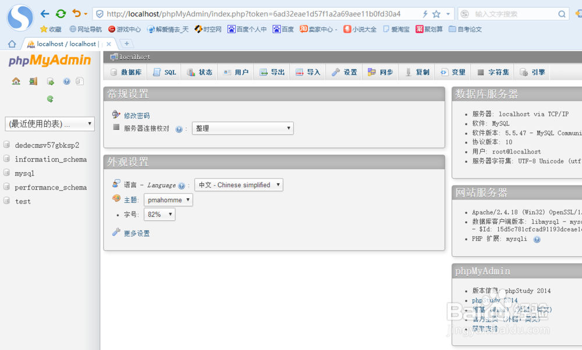Reload the navigation frame with green refresh icon
Image resolution: width=582 pixels, height=350 pixels.
click(x=50, y=99)
